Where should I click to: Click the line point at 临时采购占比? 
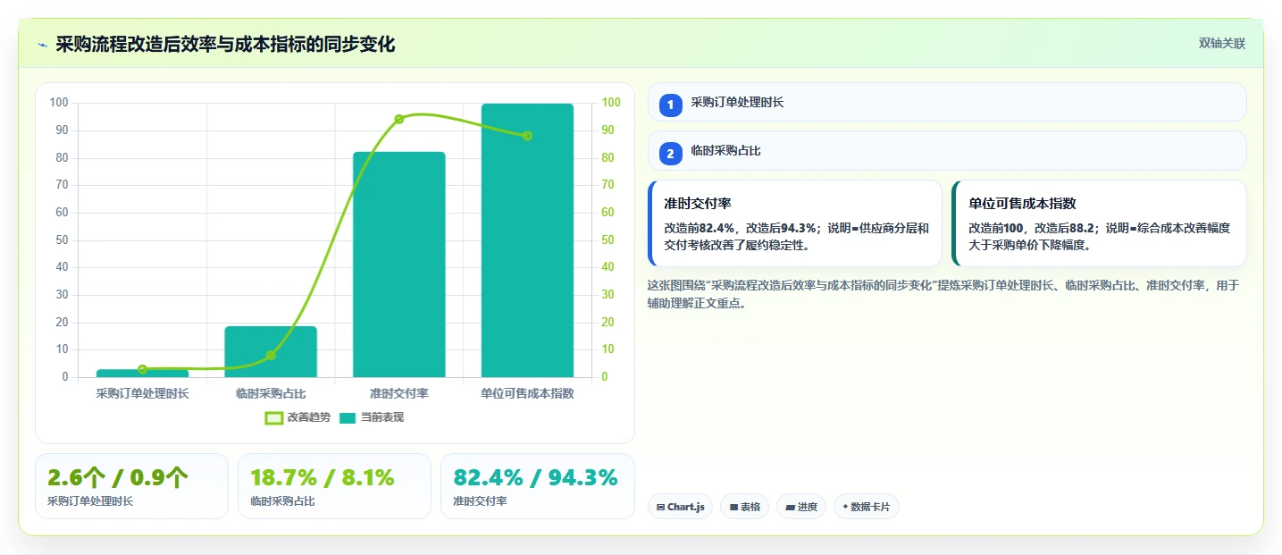271,356
